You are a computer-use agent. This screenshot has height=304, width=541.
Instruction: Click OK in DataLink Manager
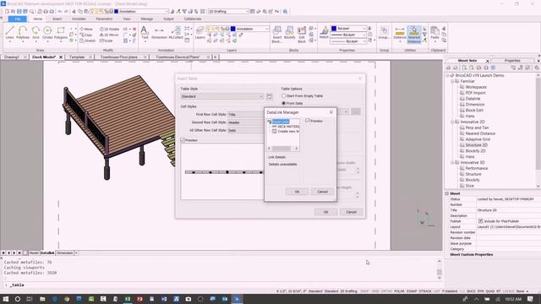(x=297, y=192)
